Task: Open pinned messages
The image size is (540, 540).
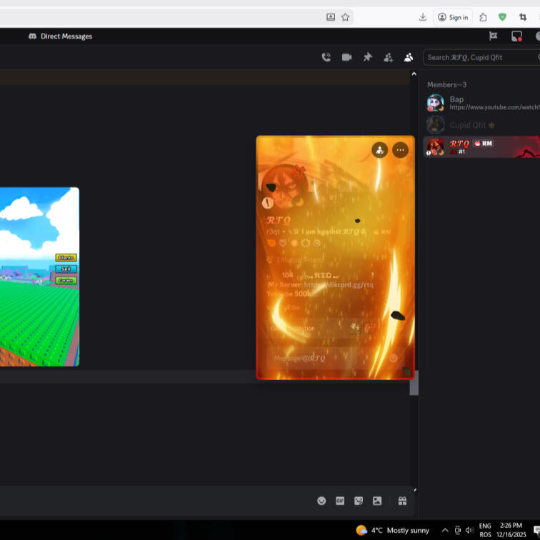Action: pos(368,57)
